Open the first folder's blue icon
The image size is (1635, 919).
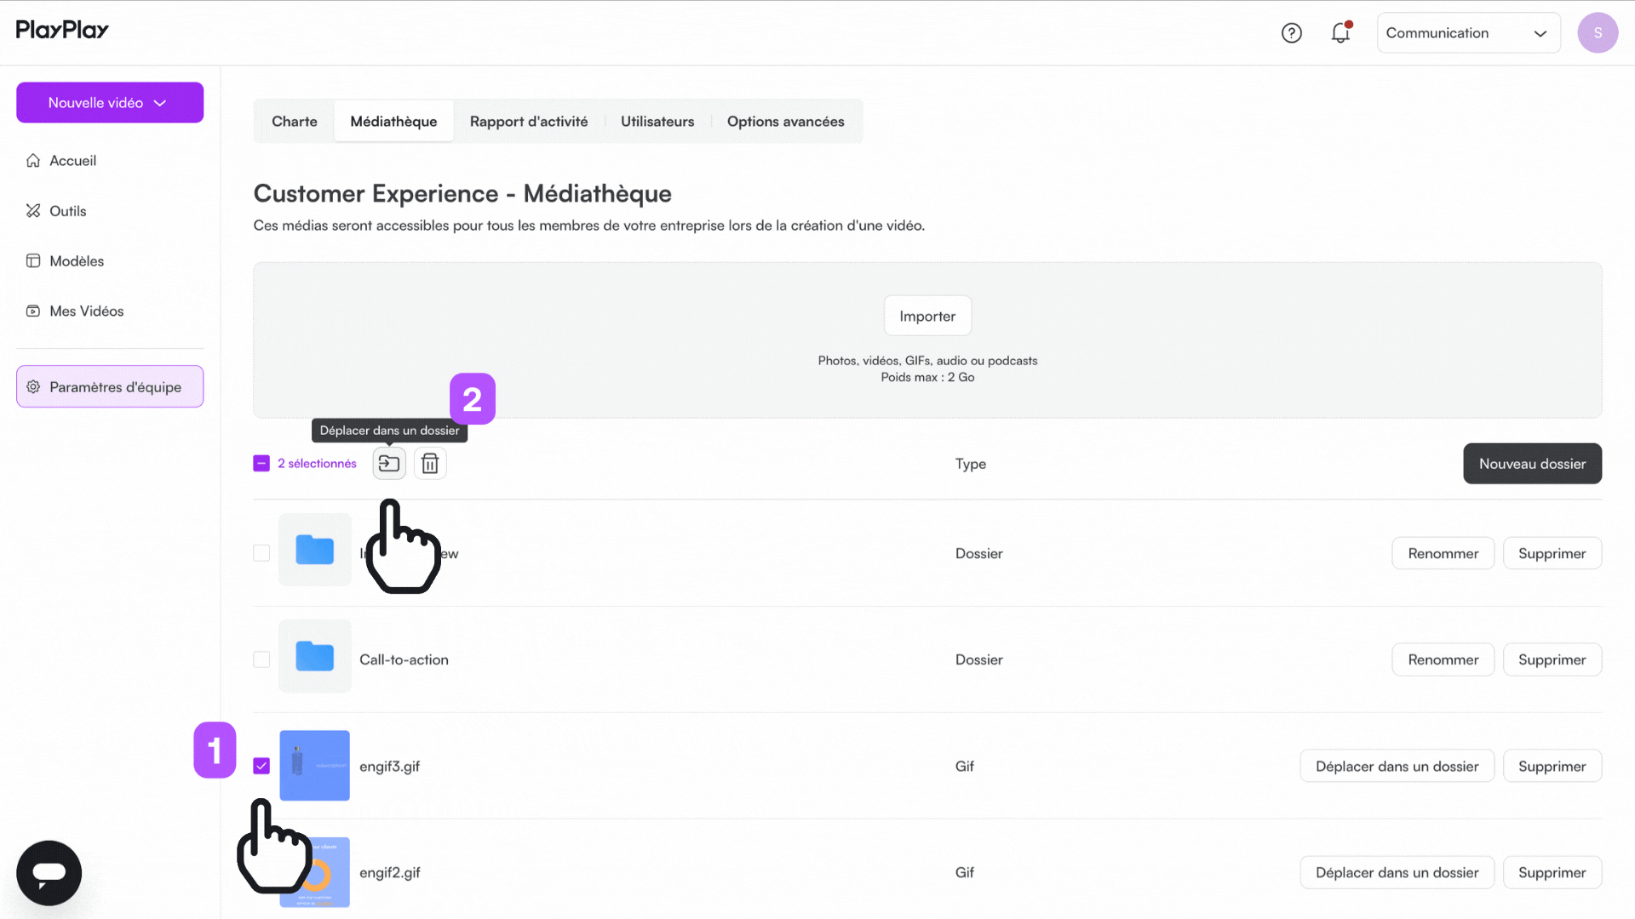coord(315,550)
